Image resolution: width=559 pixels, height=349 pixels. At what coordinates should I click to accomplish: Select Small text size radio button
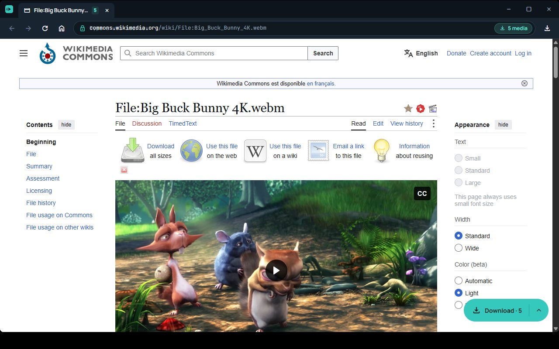(459, 158)
